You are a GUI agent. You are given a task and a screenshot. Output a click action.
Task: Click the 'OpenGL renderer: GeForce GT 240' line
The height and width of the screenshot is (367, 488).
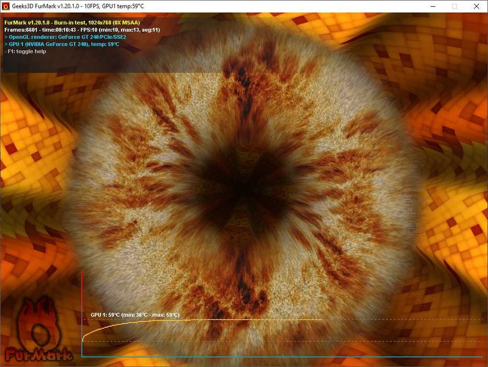(65, 37)
